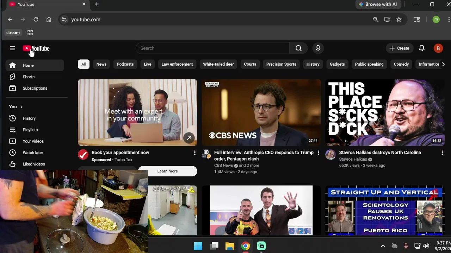Image resolution: width=451 pixels, height=253 pixels.
Task: Open Watch later in sidebar
Action: [x=35, y=153]
